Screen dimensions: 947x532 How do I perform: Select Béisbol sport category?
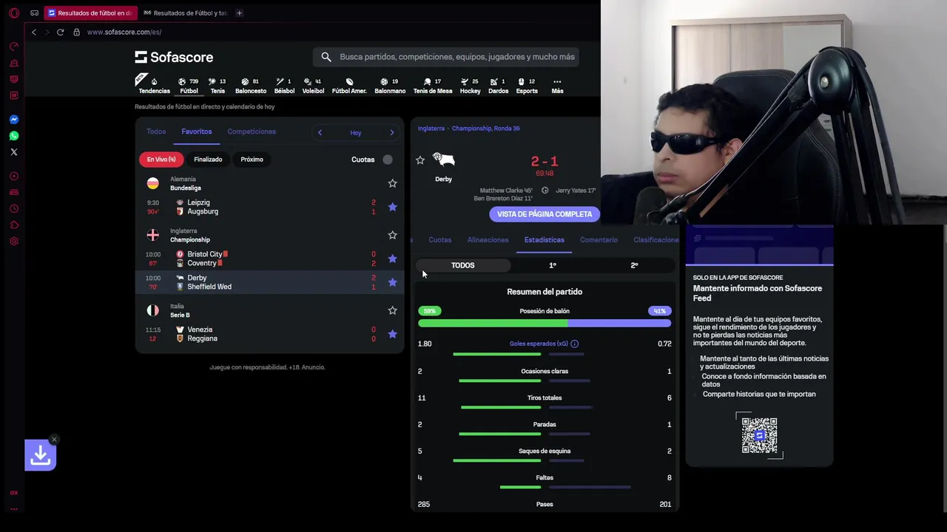point(284,86)
